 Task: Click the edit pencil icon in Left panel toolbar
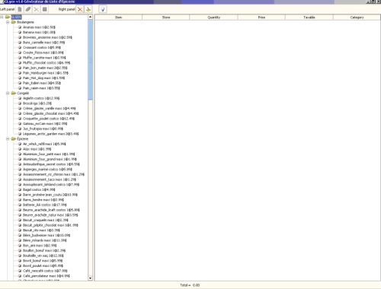(28, 9)
